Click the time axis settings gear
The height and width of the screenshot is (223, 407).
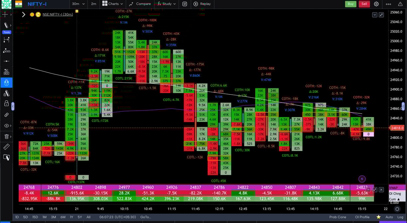tap(397, 209)
